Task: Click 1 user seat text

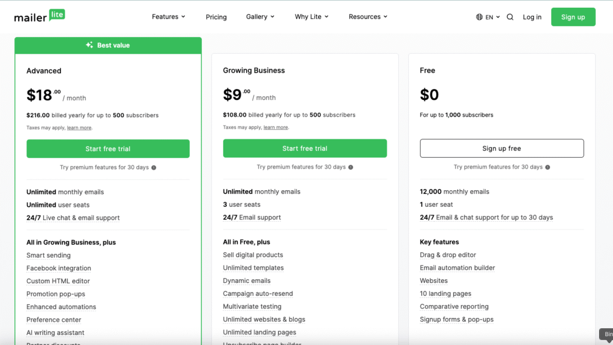Action: 436,204
